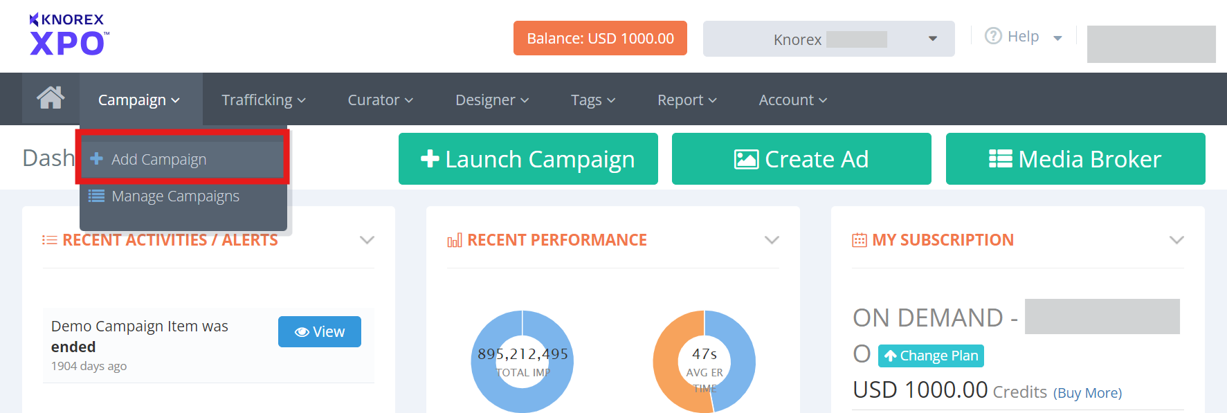Click the Buy More credits link
This screenshot has width=1227, height=413.
(x=1087, y=393)
